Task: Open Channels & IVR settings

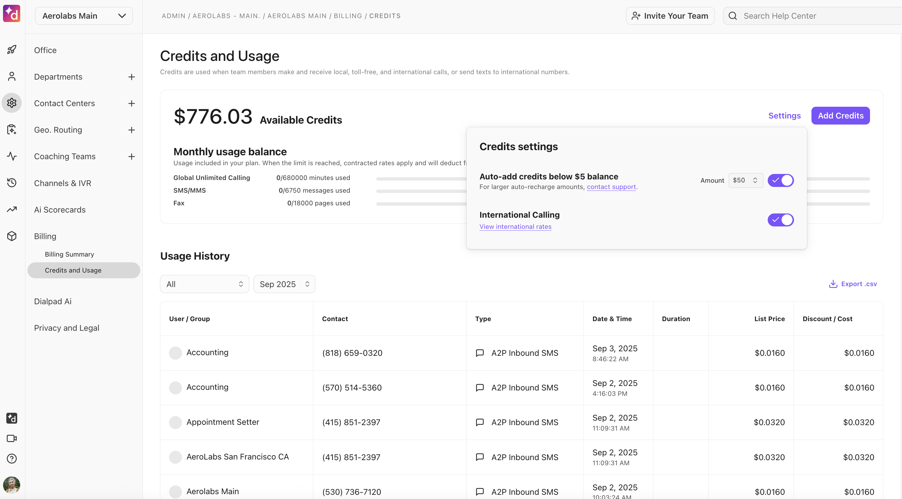Action: [62, 183]
